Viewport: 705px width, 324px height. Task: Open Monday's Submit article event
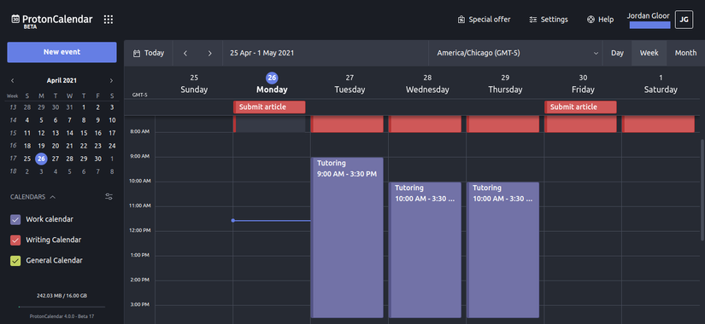pyautogui.click(x=269, y=107)
